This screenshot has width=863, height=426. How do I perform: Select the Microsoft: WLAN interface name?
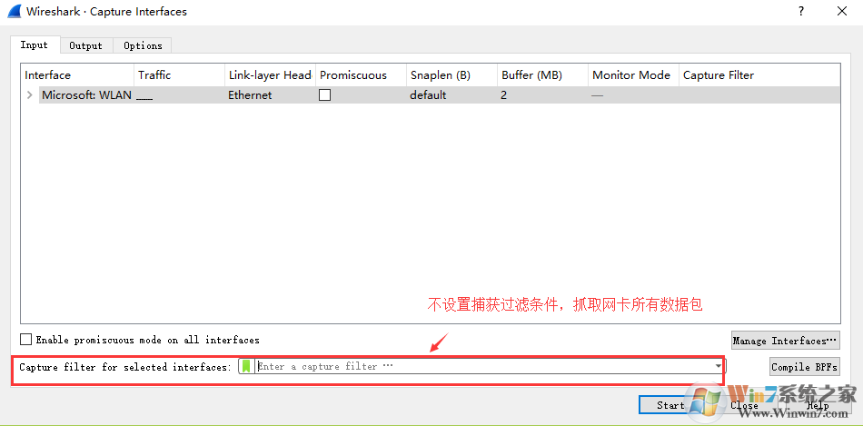click(86, 95)
